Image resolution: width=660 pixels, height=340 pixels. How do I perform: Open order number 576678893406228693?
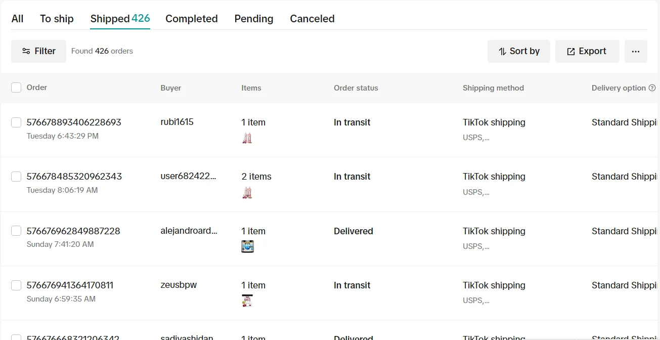74,122
